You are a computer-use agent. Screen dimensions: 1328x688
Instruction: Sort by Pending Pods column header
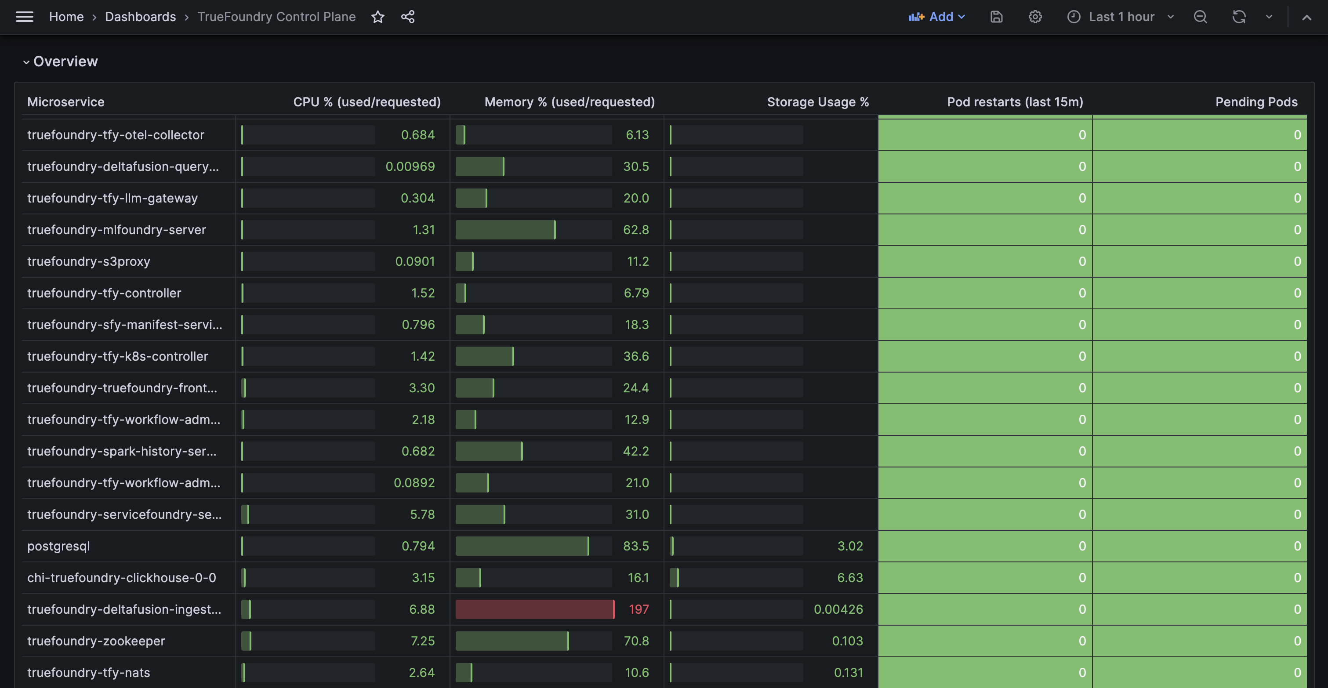click(1256, 102)
